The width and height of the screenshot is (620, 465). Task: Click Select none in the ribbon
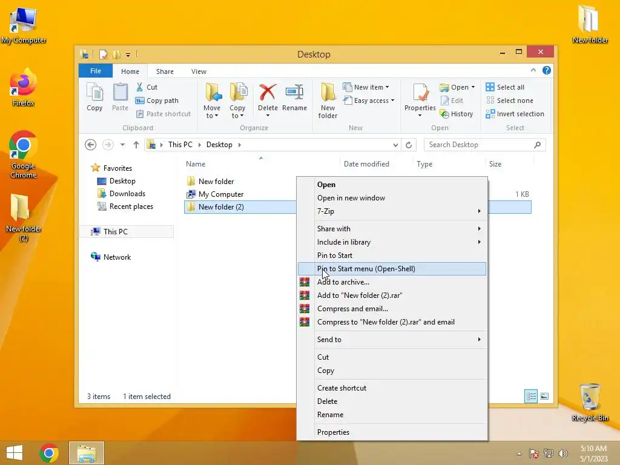(510, 101)
